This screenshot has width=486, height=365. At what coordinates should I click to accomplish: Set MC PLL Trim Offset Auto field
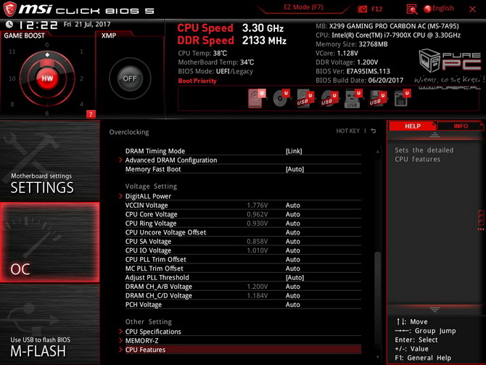point(292,268)
